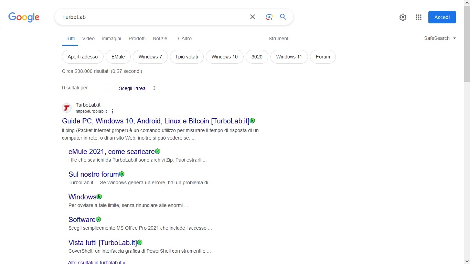470x264 pixels.
Task: Click the Google logo
Action: (x=24, y=17)
